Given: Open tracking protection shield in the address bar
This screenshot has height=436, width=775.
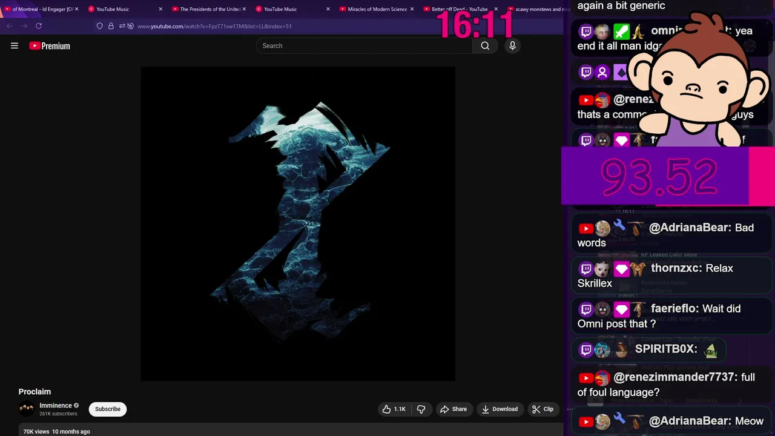Looking at the screenshot, I should (x=100, y=26).
